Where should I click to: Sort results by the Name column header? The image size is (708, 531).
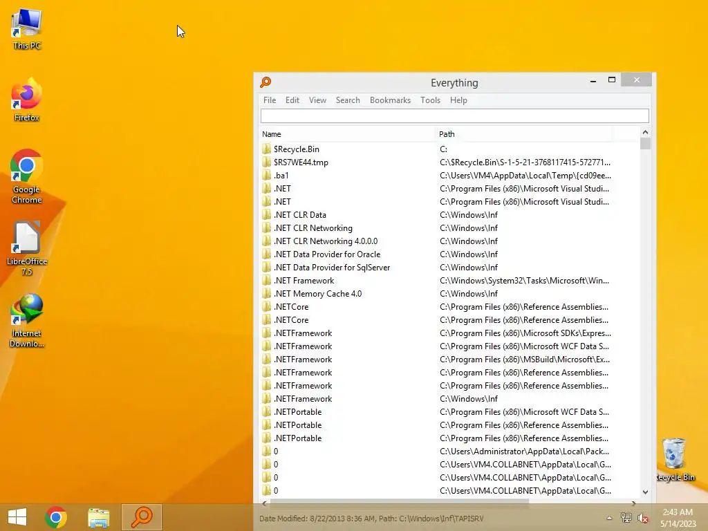coord(347,134)
